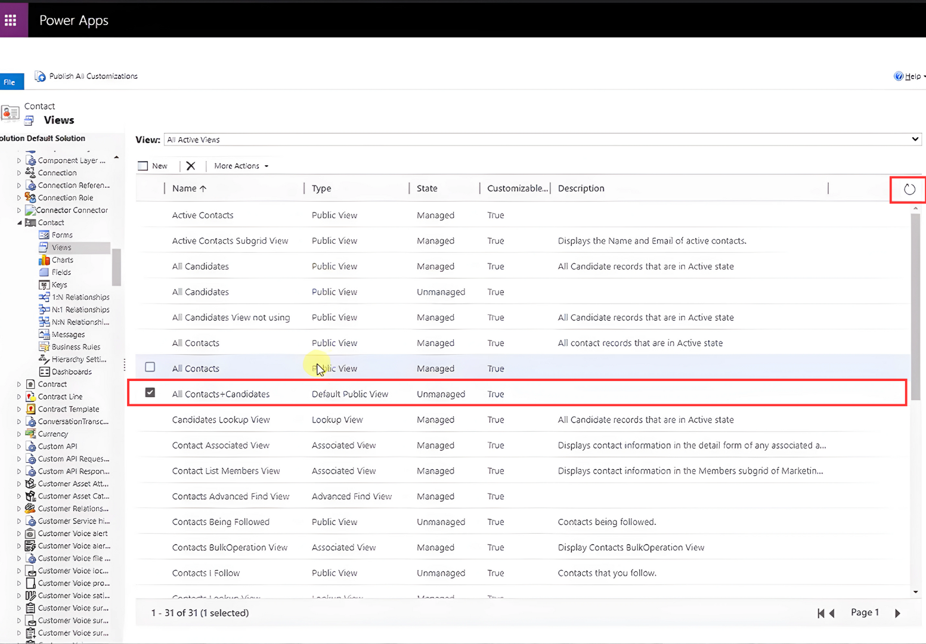Open the View dropdown All Active Views

click(543, 140)
